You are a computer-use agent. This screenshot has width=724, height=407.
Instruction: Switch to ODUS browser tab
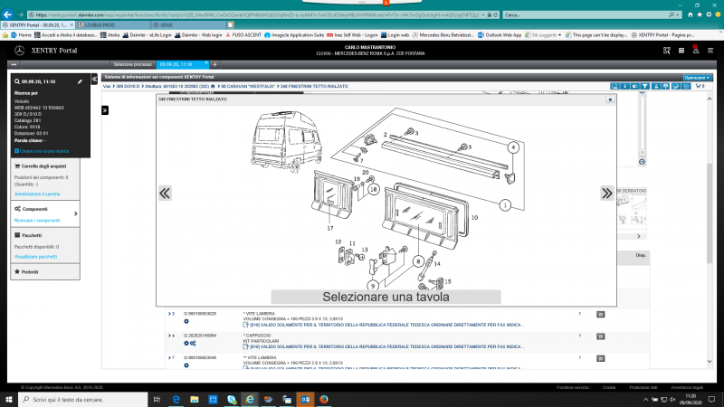[188, 25]
